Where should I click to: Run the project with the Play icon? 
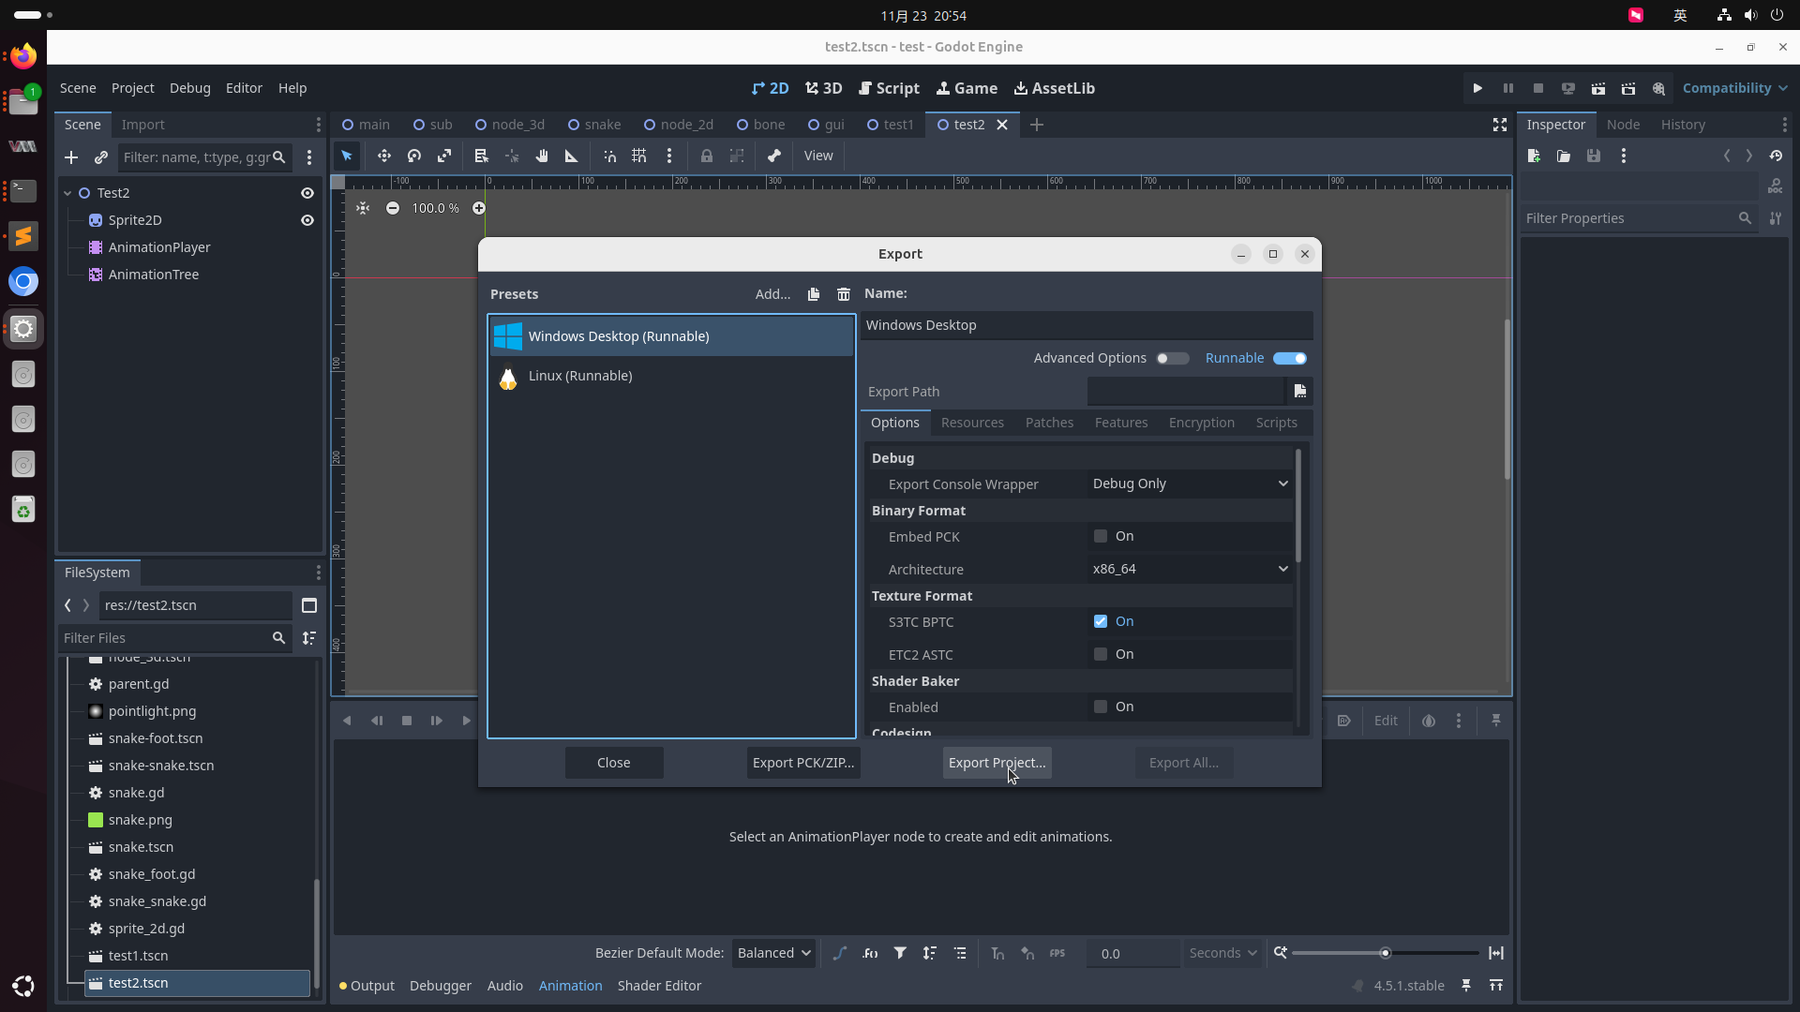pyautogui.click(x=1477, y=88)
